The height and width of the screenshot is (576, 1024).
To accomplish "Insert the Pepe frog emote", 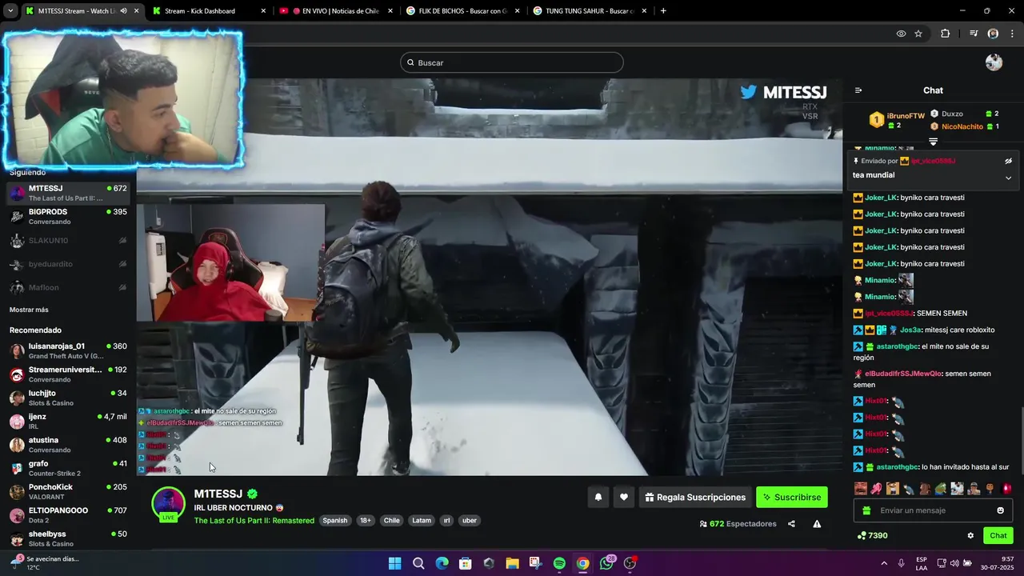I will click(941, 488).
